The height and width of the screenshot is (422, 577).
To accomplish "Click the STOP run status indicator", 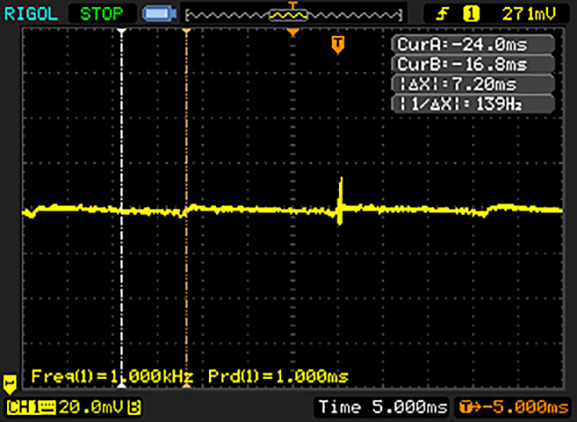I will (x=102, y=14).
